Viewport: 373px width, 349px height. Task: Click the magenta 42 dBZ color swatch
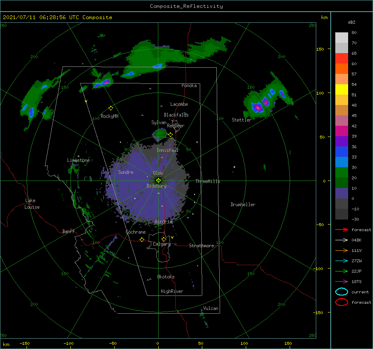point(342,131)
